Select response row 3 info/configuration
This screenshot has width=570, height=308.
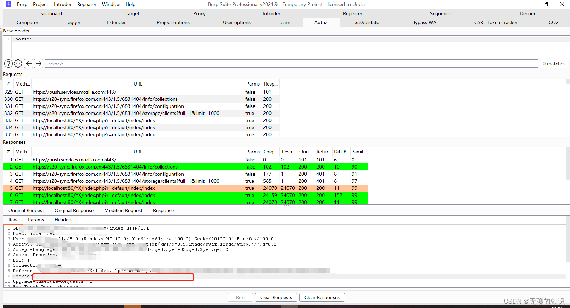(186, 174)
